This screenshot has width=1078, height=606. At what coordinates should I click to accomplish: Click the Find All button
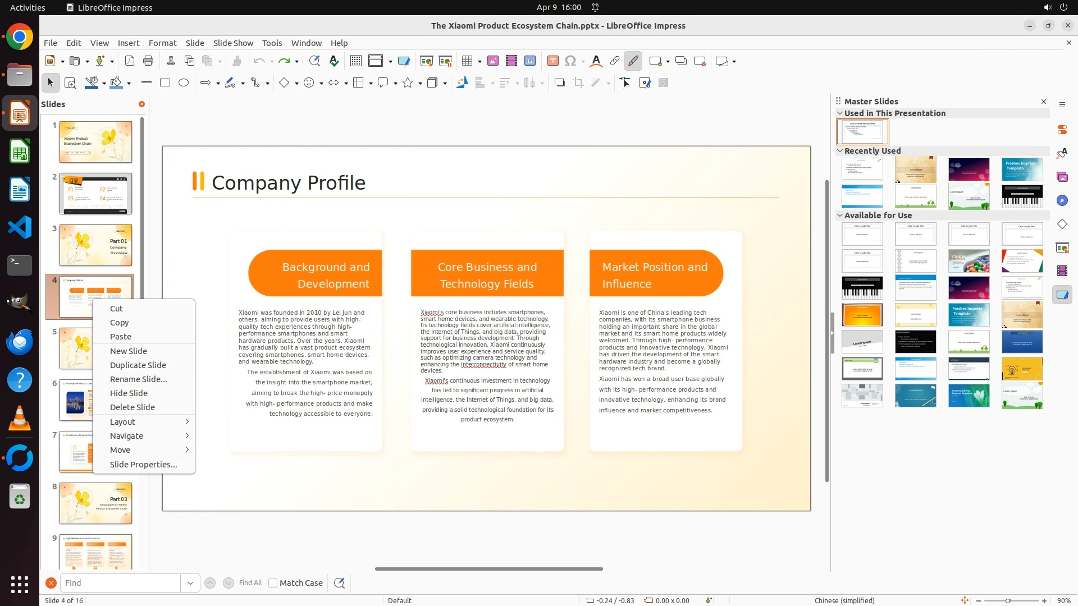250,583
